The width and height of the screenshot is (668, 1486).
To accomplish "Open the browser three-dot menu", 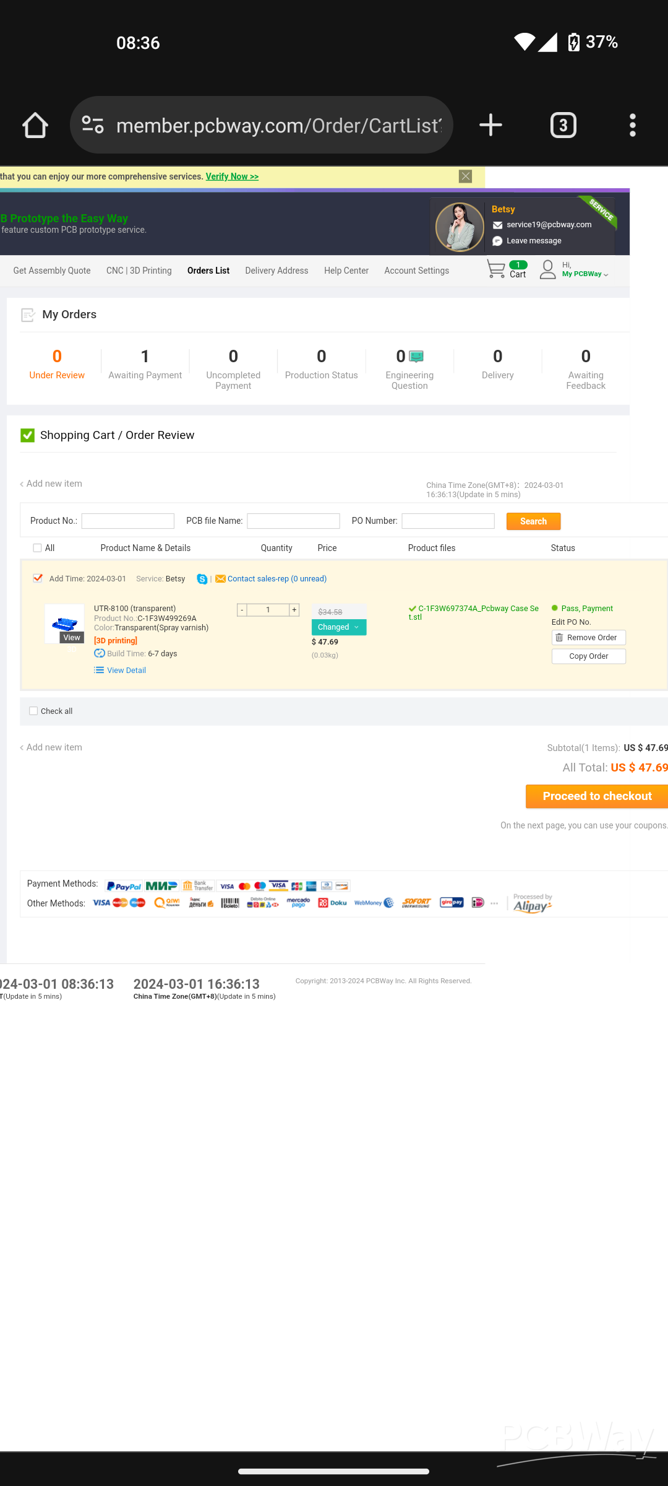I will [632, 125].
